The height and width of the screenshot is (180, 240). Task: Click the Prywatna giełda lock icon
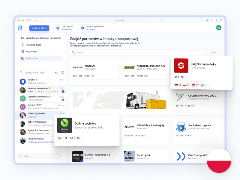22,45
